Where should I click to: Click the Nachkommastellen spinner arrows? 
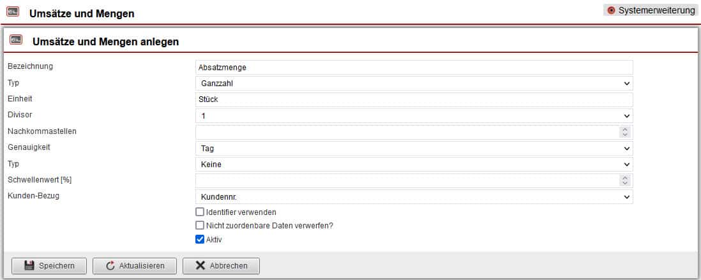[x=625, y=132]
